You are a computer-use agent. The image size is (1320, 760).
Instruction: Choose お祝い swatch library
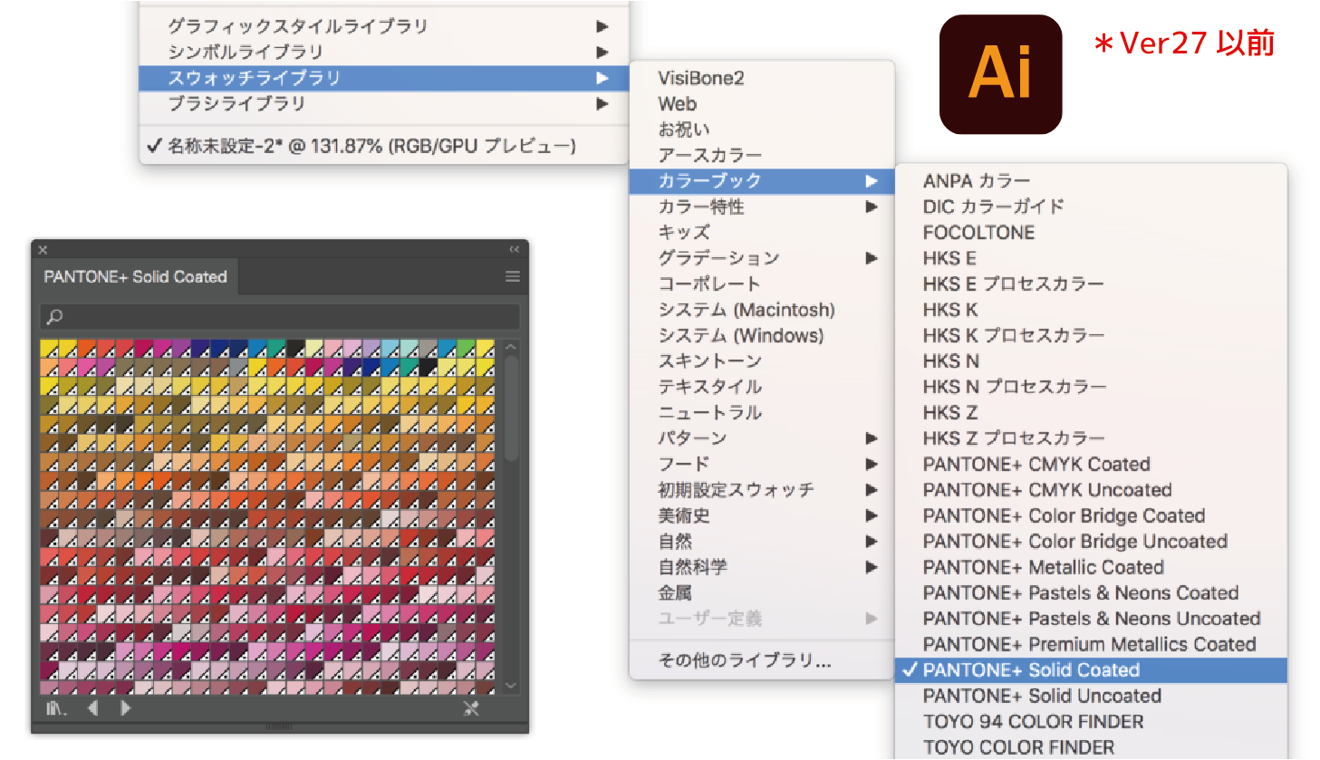click(x=762, y=130)
